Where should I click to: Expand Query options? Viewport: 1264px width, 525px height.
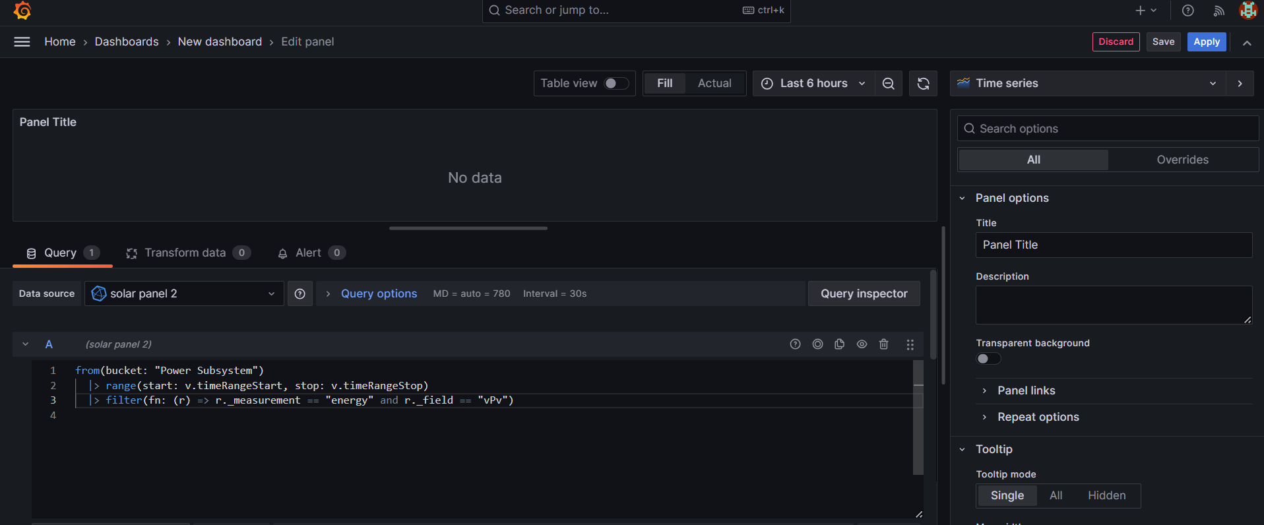(379, 293)
